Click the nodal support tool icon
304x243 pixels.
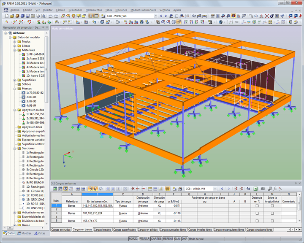pos(39,22)
